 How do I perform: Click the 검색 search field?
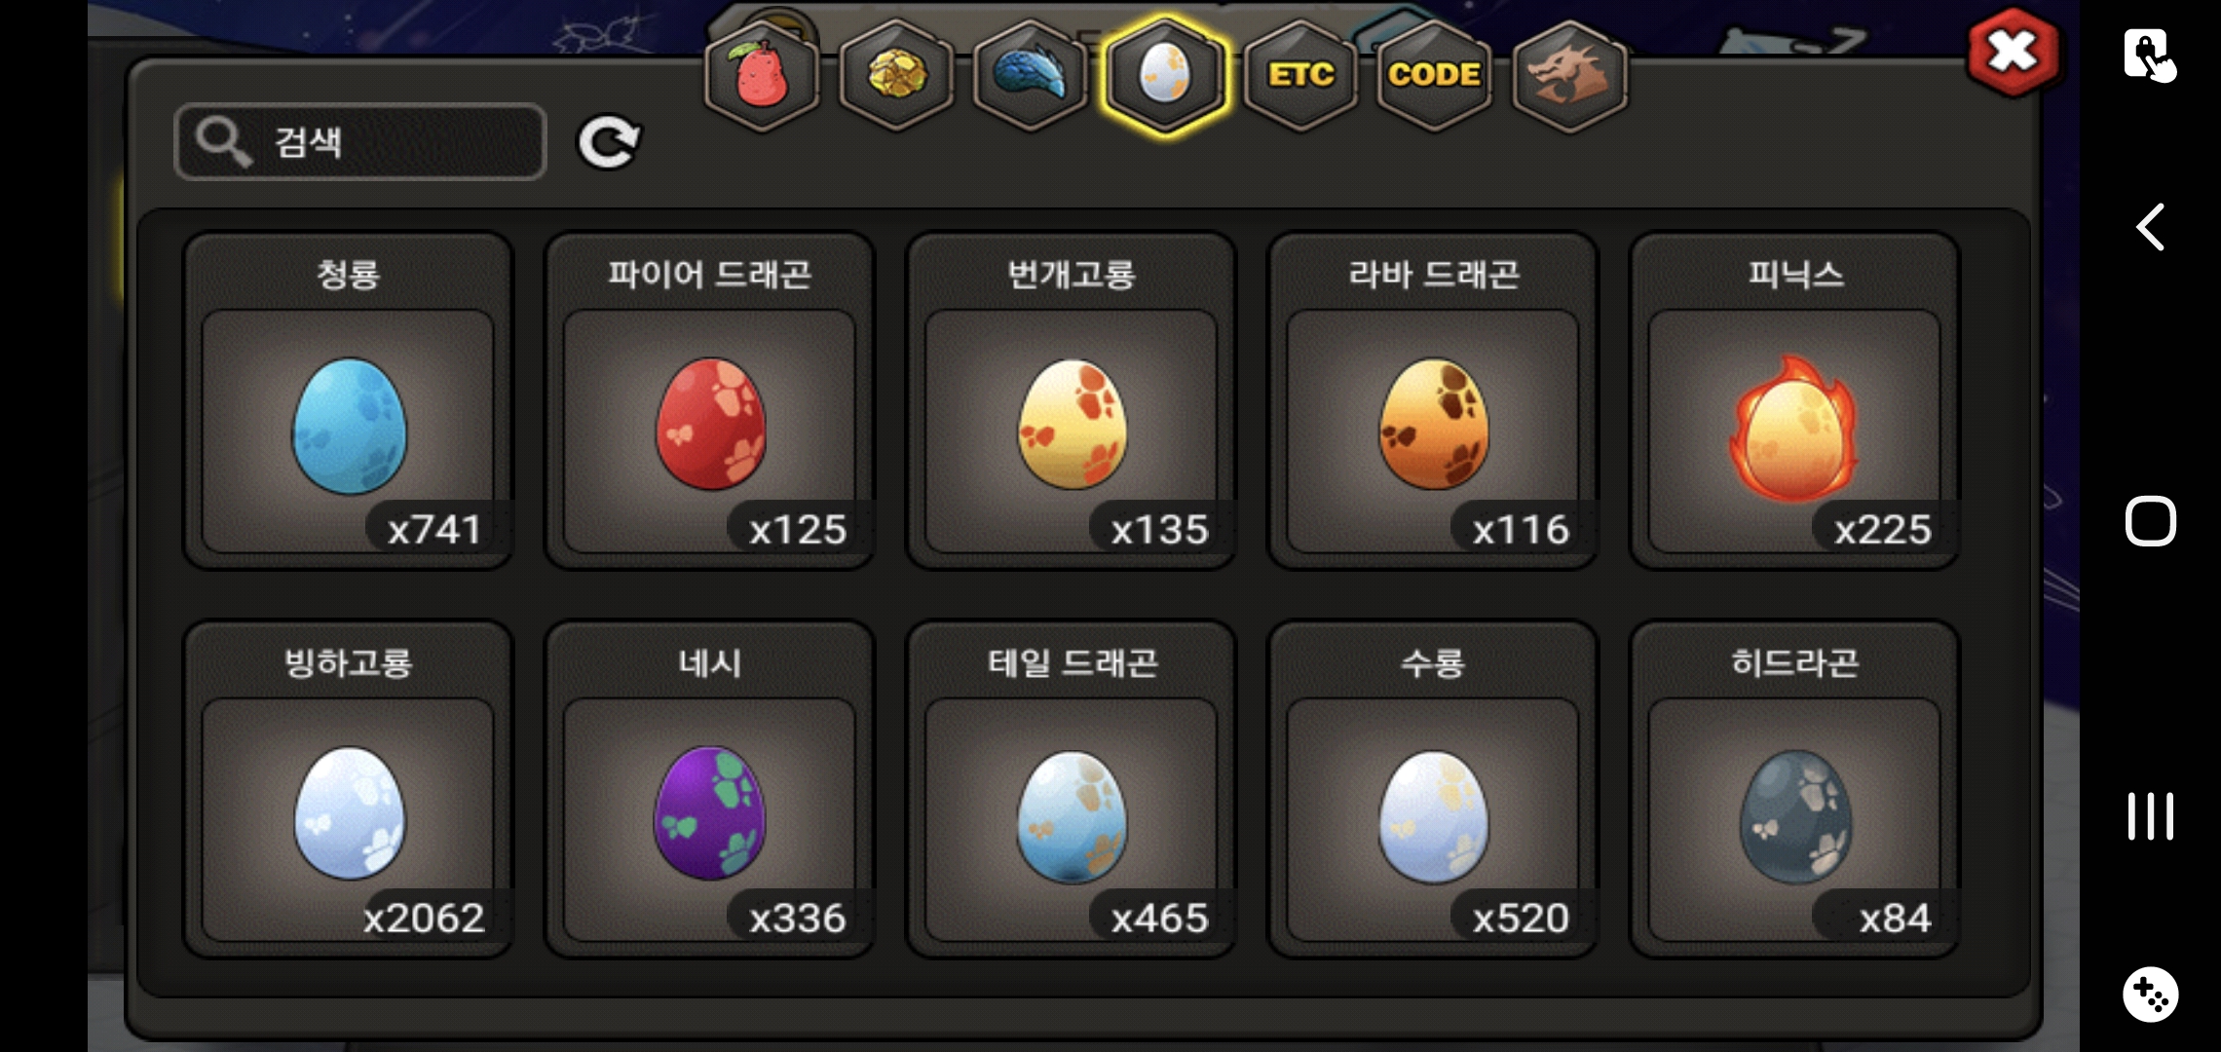click(x=360, y=142)
